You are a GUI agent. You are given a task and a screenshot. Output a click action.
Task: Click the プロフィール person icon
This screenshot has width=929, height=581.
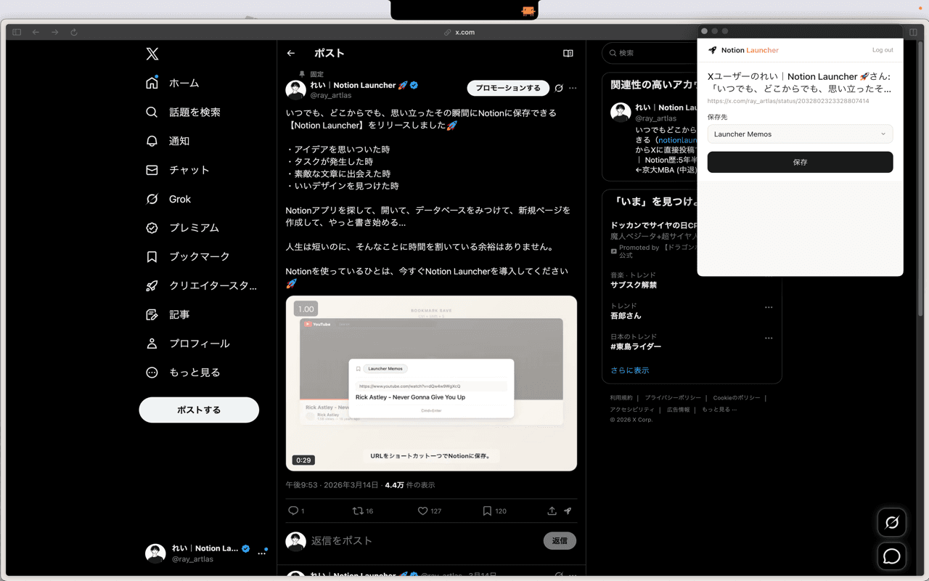152,344
